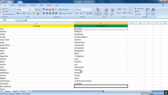This screenshot has height=95, width=168.
Task: Open the Font Color dropdown arrow
Action: pyautogui.click(x=40, y=13)
